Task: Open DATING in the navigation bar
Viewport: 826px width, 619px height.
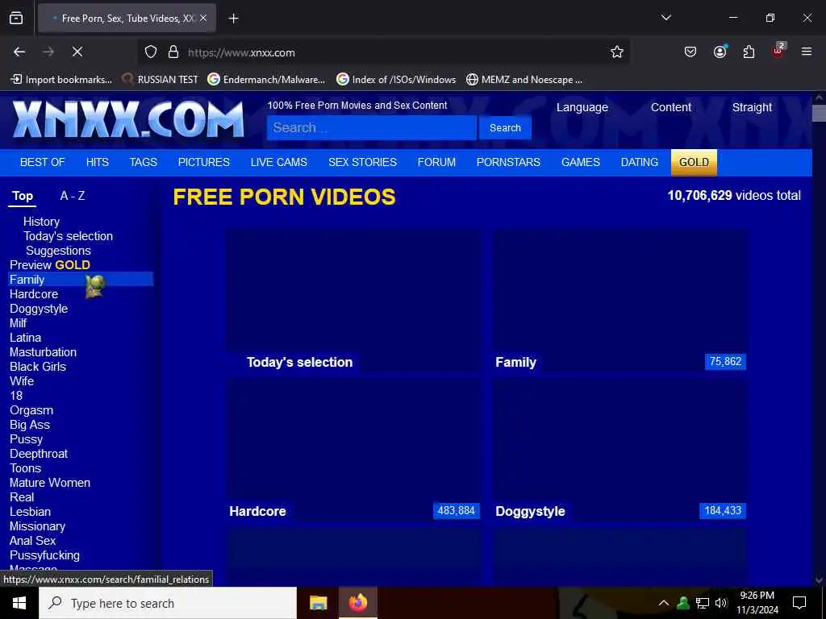Action: point(640,162)
